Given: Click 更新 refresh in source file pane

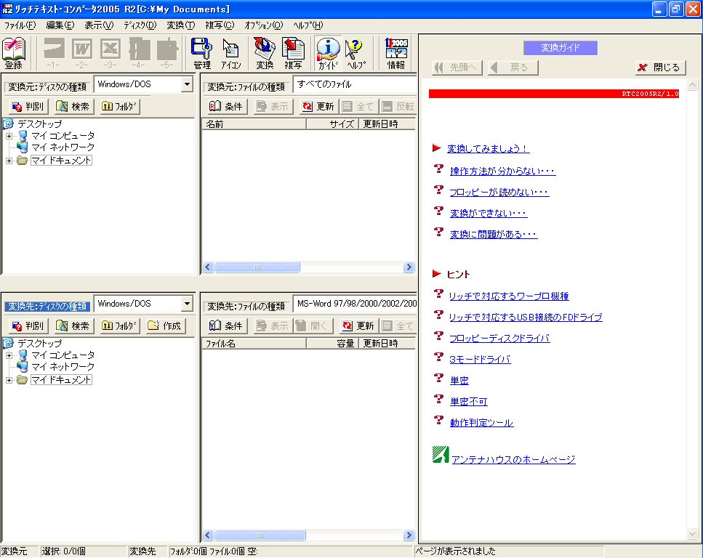Looking at the screenshot, I should [x=318, y=107].
